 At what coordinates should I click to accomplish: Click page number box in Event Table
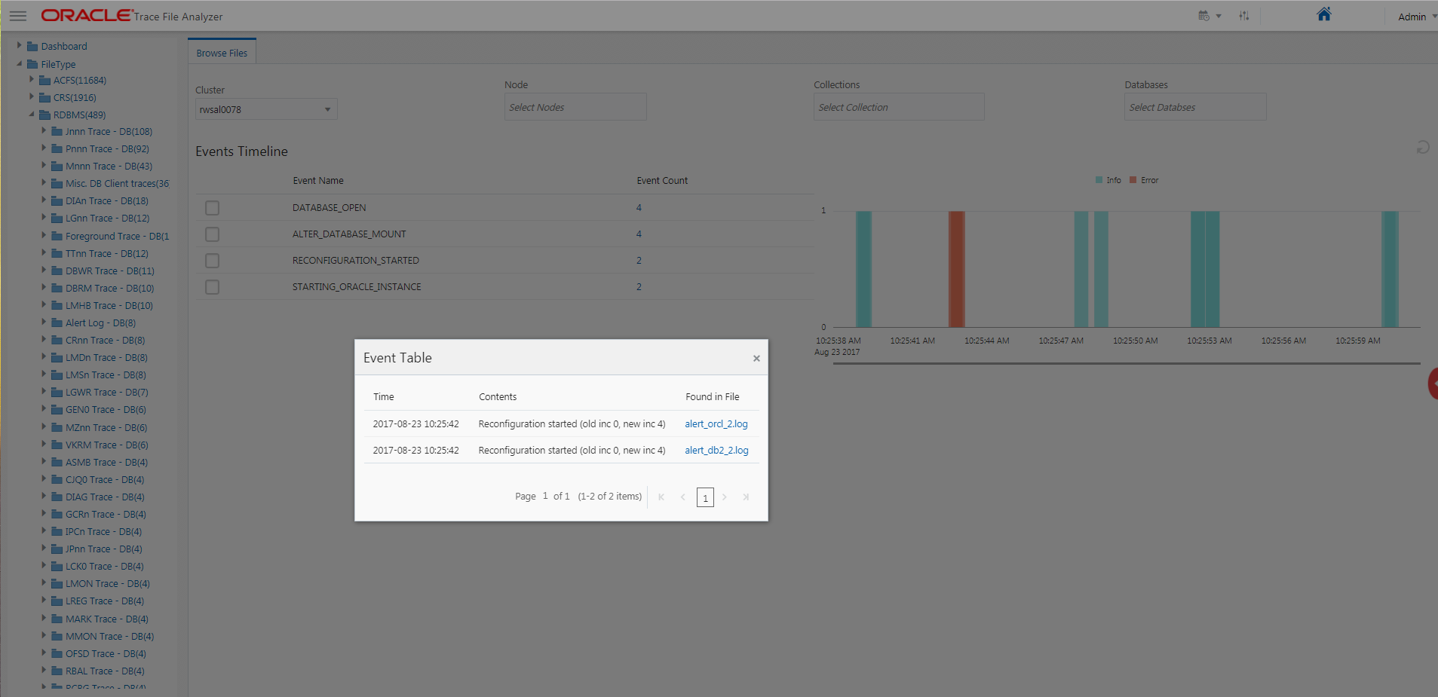[x=705, y=497]
